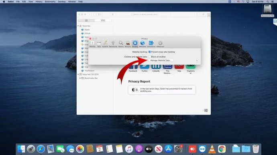Open the Tabs preferences pane
This screenshot has height=155, width=277.
[x=99, y=44]
